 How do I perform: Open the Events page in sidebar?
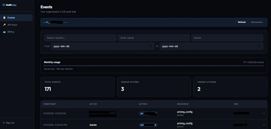click(16, 18)
